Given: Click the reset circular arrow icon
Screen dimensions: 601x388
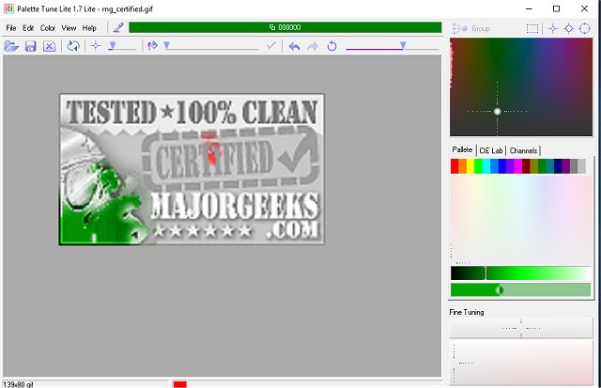Looking at the screenshot, I should (331, 46).
